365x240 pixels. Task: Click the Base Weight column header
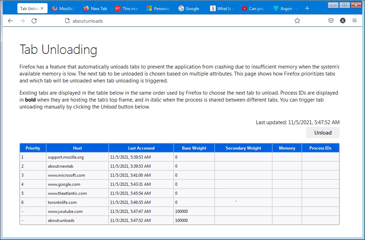pyautogui.click(x=194, y=148)
